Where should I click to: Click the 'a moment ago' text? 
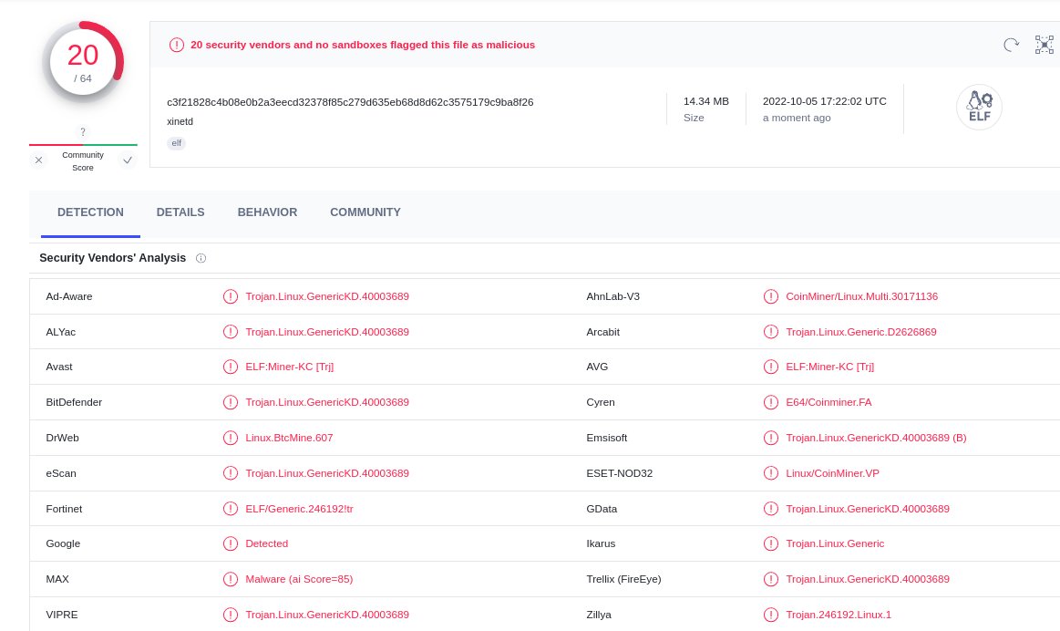pyautogui.click(x=797, y=118)
